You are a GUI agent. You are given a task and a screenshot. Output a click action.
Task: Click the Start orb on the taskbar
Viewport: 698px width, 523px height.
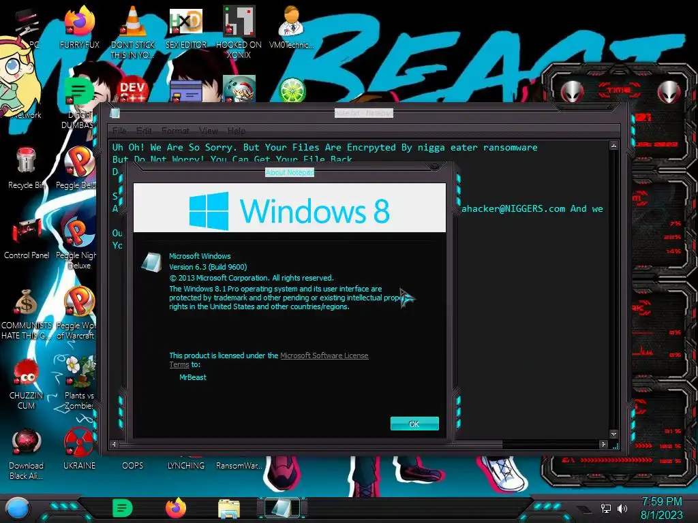pyautogui.click(x=18, y=508)
